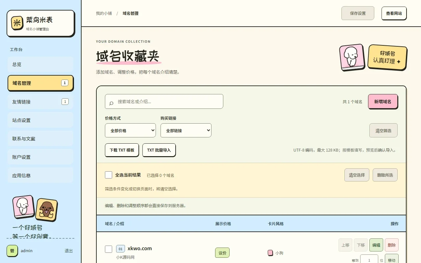Download the TXT template
The height and width of the screenshot is (263, 421).
click(122, 150)
